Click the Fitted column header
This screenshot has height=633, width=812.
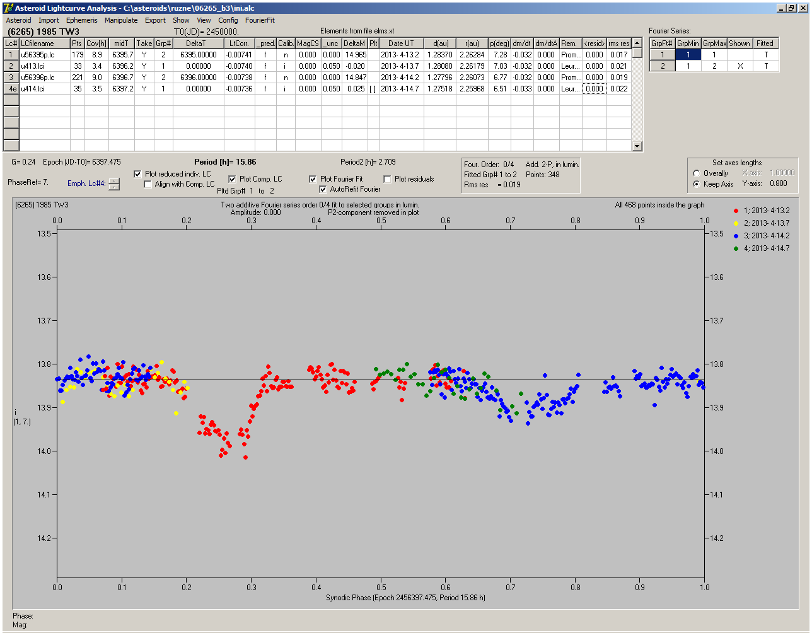tap(765, 44)
